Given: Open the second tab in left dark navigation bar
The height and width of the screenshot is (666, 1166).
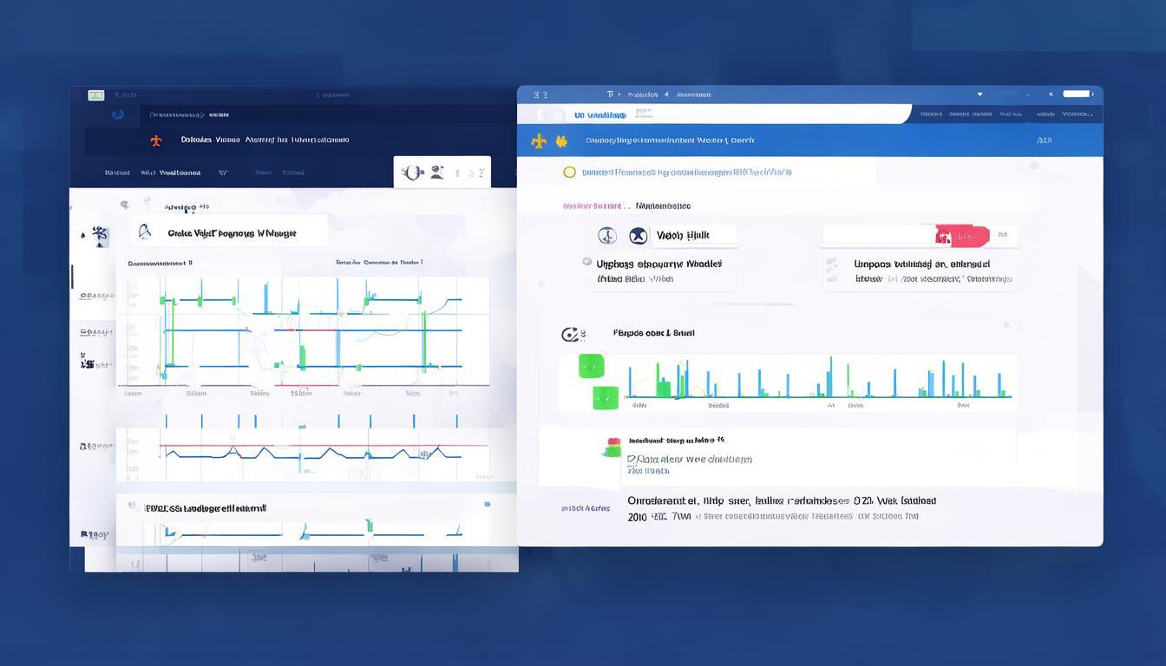Looking at the screenshot, I should [170, 173].
